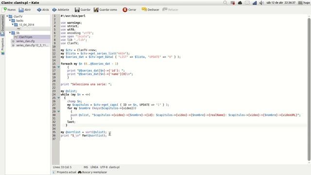Open the Proyecto actual bottom tab
This screenshot has height=175, width=311.
click(x=64, y=172)
